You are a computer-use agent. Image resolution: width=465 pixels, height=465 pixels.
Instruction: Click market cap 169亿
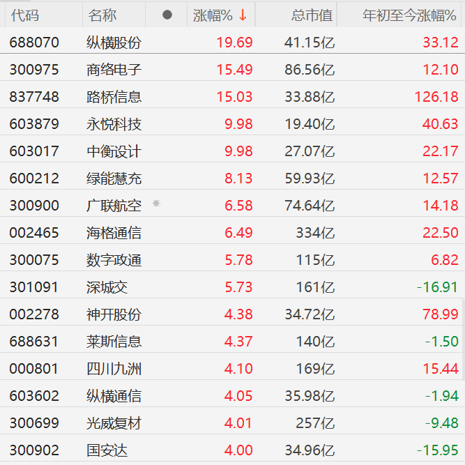316,369
